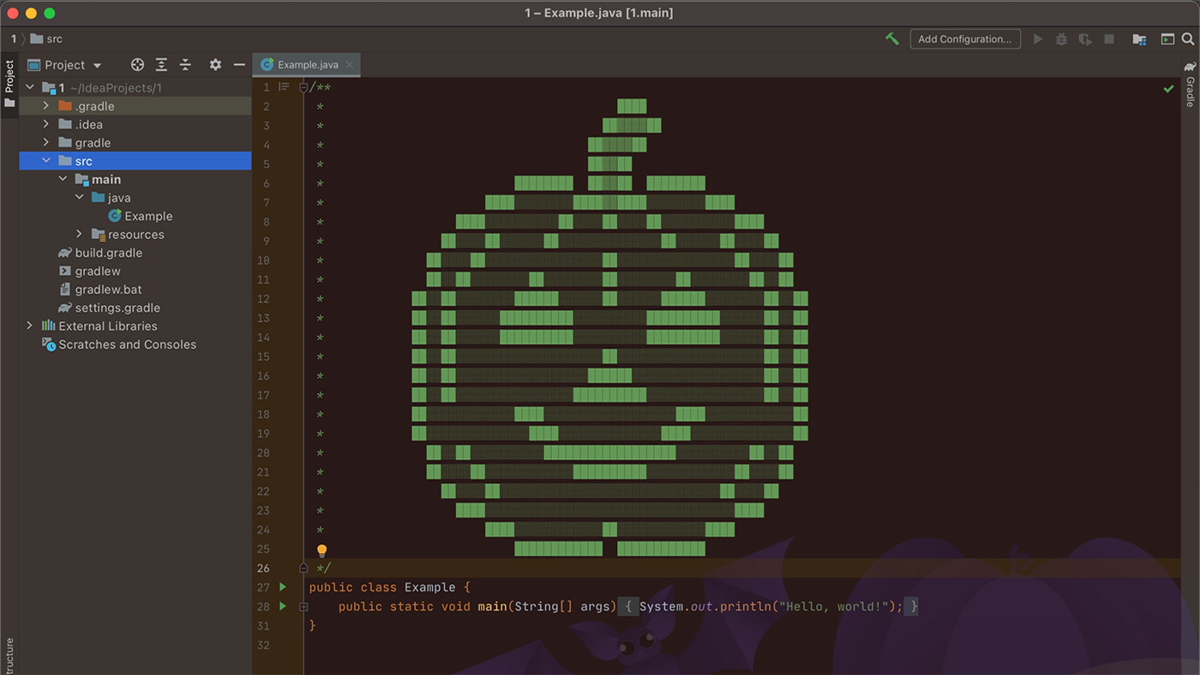Expand the External Libraries node
This screenshot has width=1200, height=675.
coord(30,326)
